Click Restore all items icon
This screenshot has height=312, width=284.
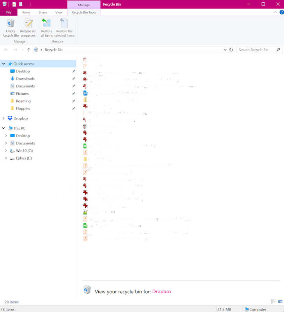tap(46, 23)
